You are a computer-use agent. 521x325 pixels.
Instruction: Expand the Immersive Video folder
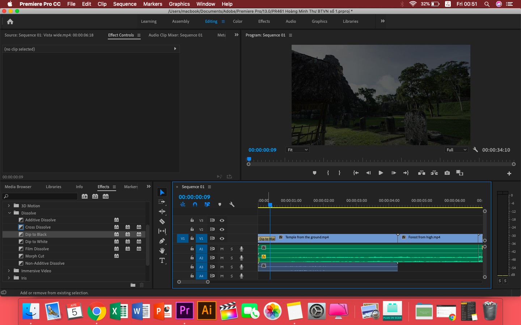9,271
